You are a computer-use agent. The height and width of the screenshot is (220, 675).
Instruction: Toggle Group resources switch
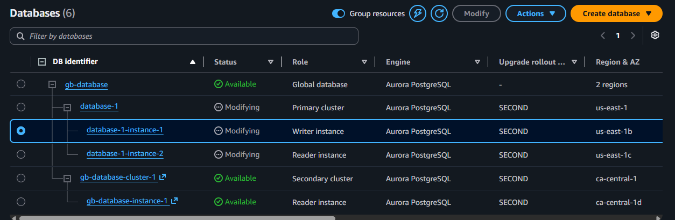[x=339, y=13]
